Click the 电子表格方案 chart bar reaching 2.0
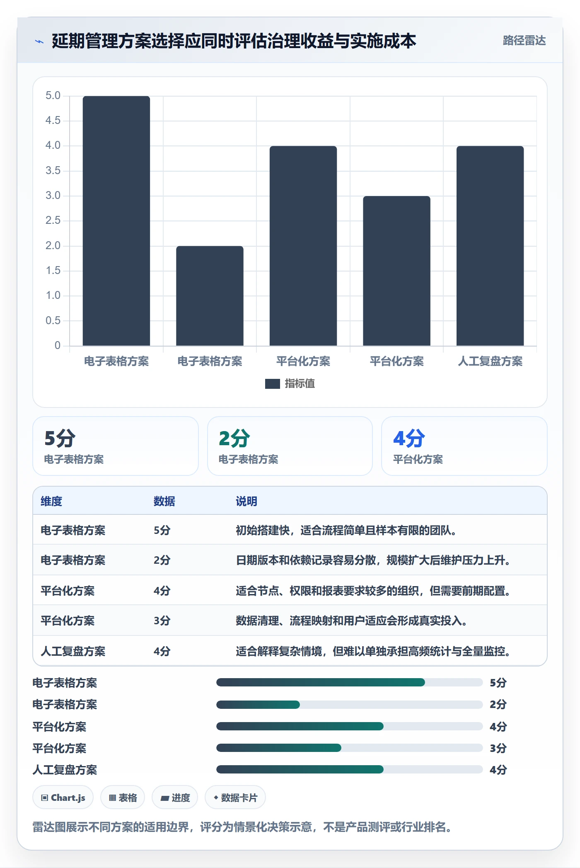580x868 pixels. click(210, 296)
